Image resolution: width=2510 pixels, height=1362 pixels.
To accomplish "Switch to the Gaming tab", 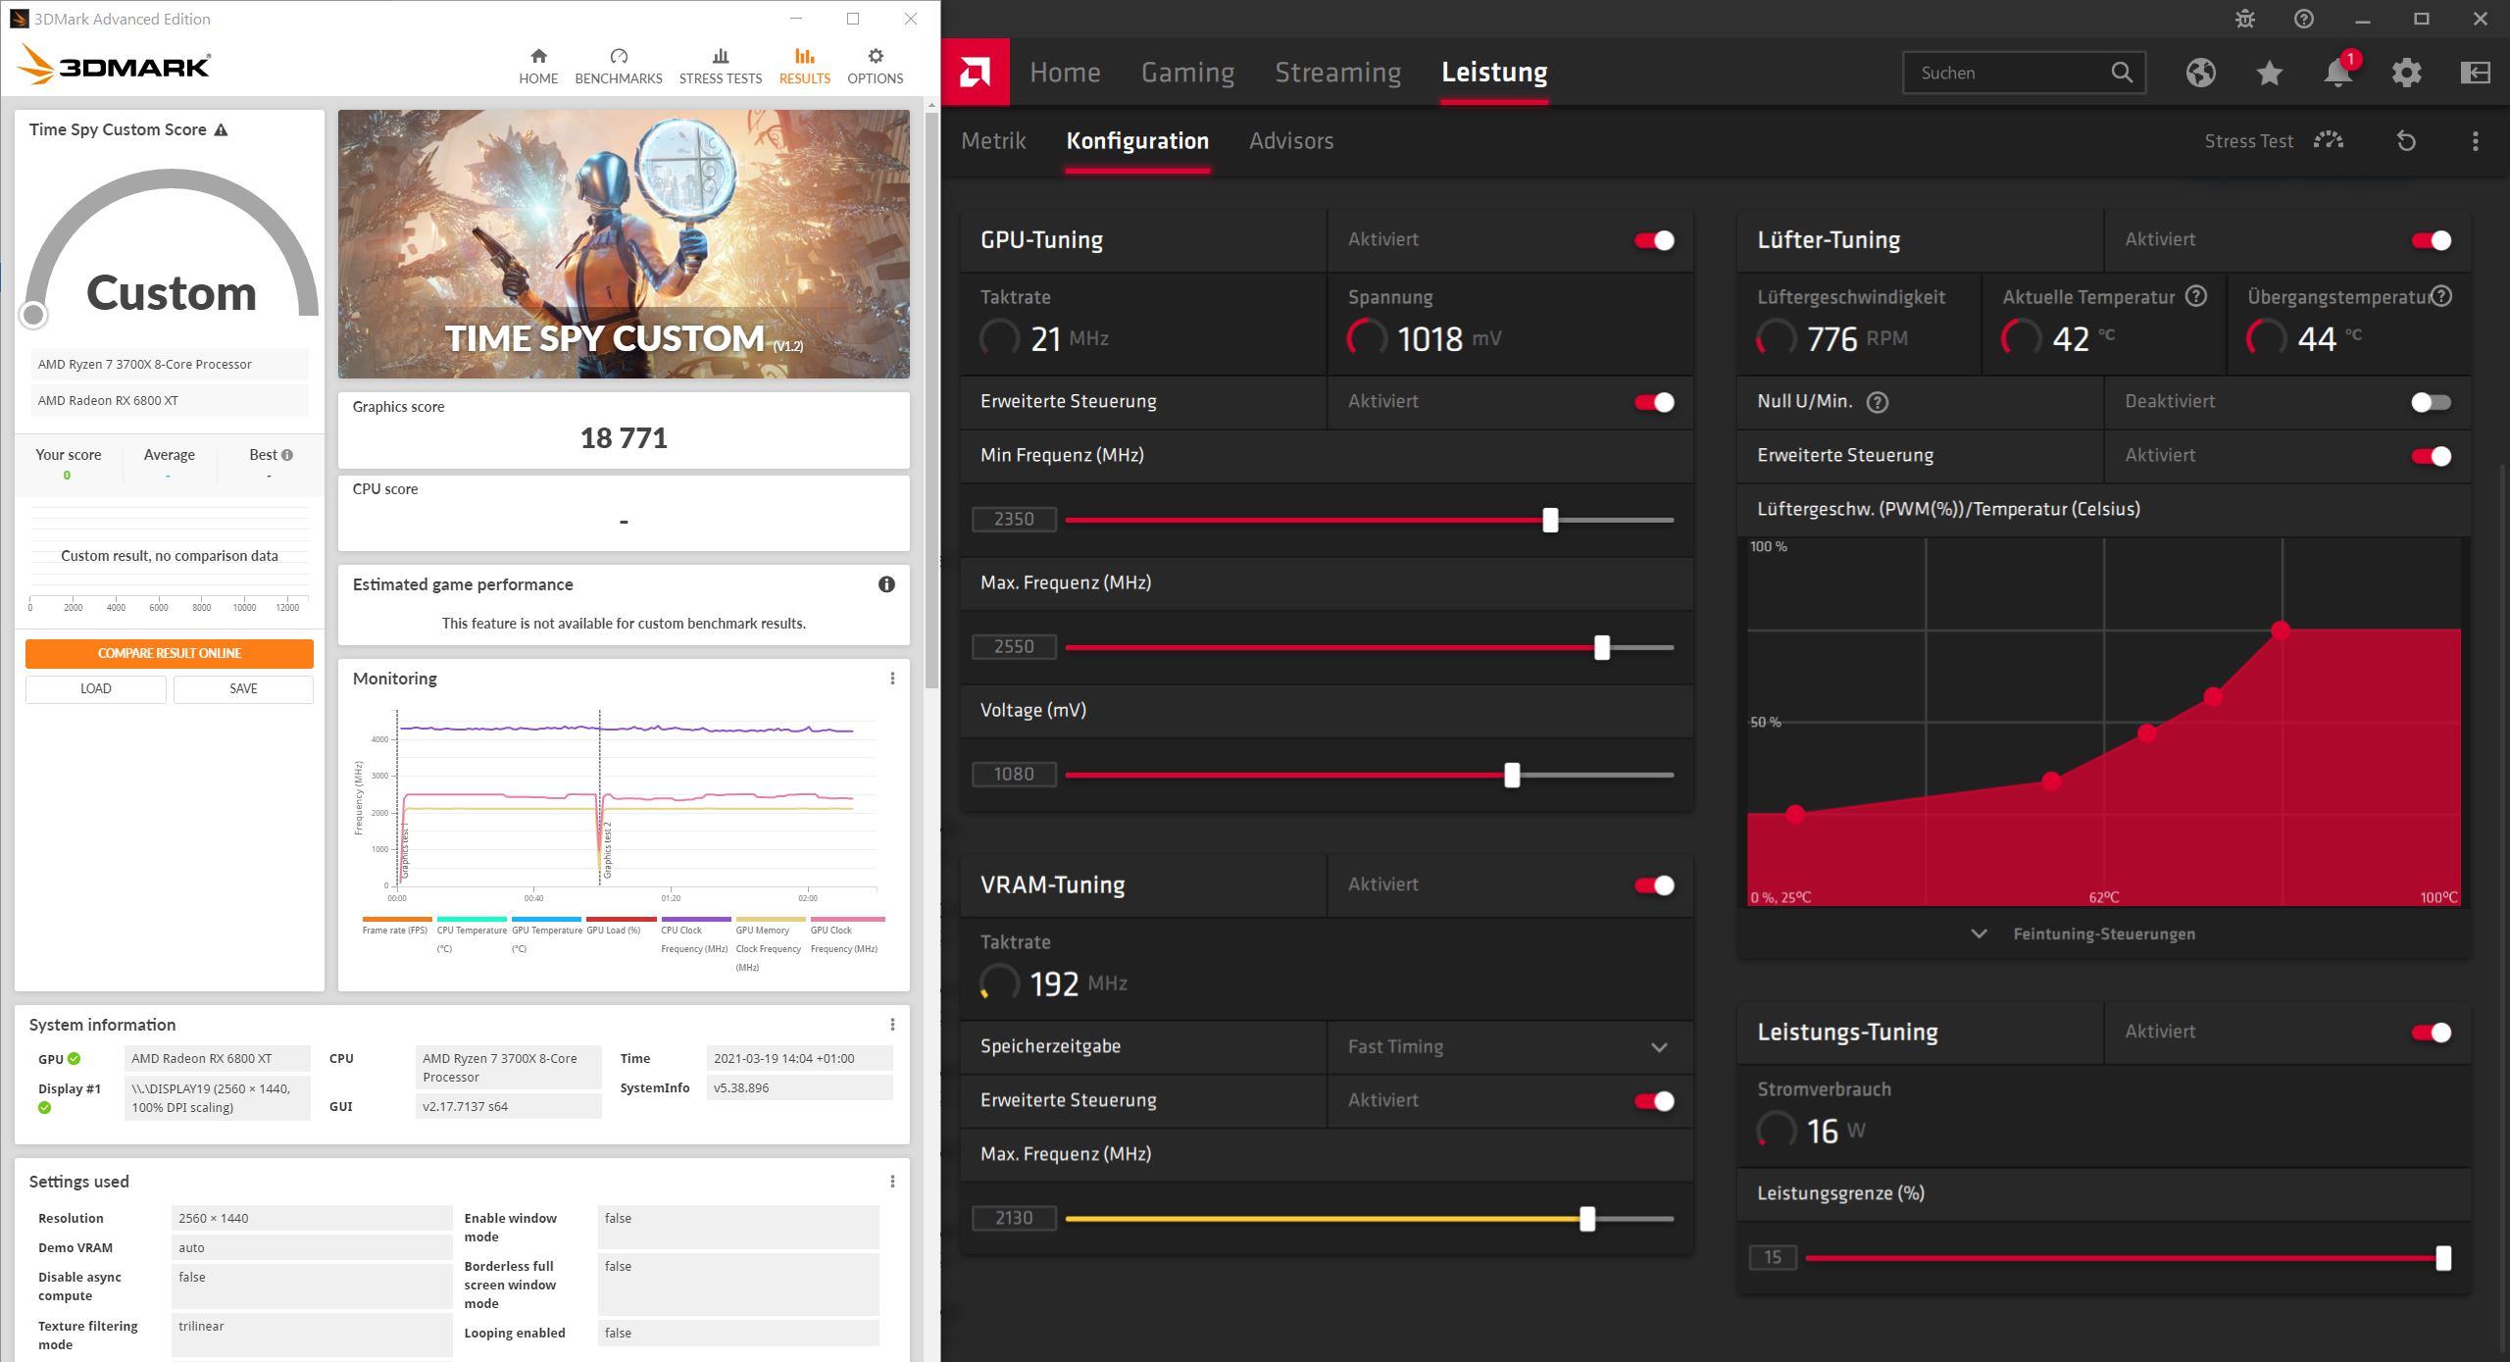I will pyautogui.click(x=1187, y=73).
